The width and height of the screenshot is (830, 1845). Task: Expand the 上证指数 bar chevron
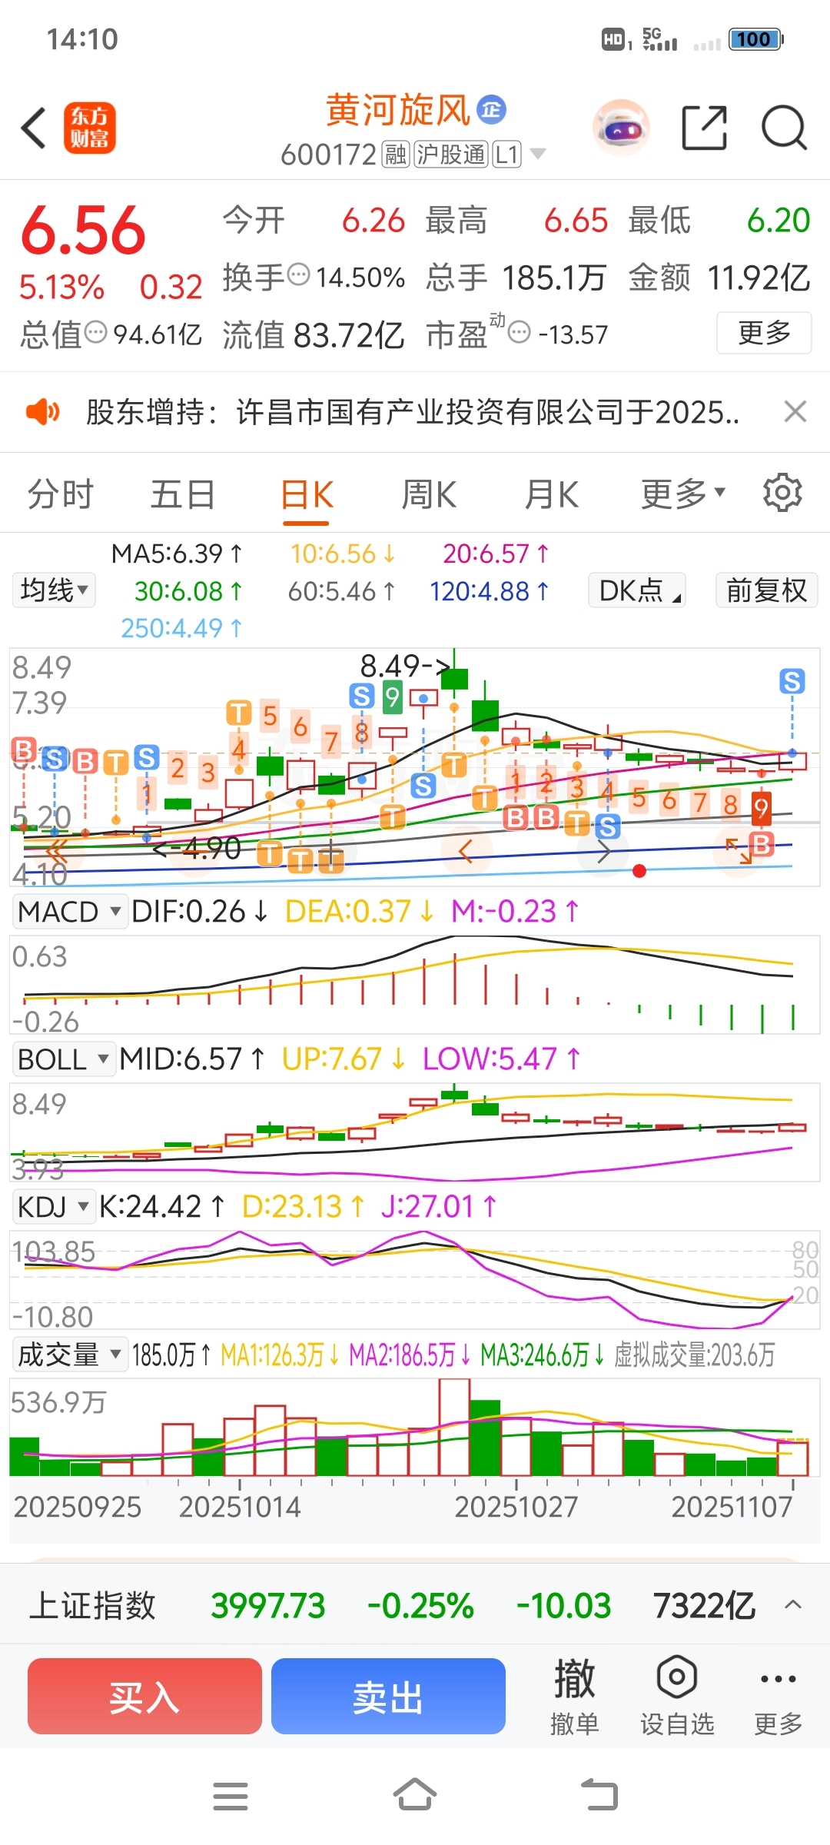[793, 1605]
